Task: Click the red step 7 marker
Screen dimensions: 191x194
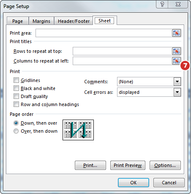Action: 185,66
